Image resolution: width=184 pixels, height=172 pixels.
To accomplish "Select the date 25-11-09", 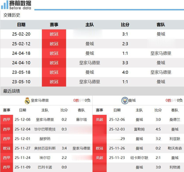I will 23,167.
